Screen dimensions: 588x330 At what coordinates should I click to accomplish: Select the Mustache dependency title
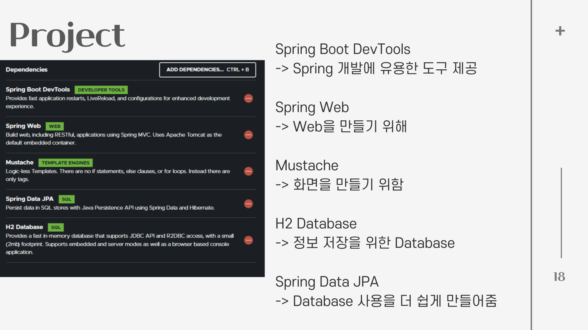[20, 163]
